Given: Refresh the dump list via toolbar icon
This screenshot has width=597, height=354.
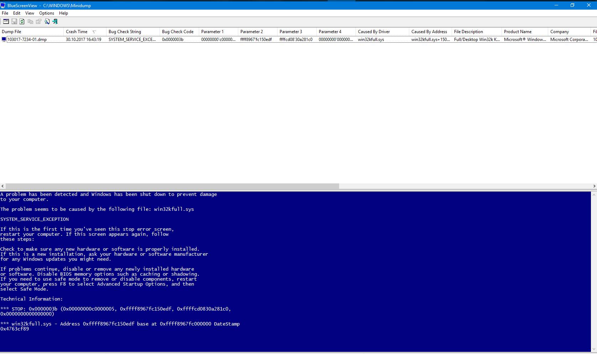Looking at the screenshot, I should point(22,22).
